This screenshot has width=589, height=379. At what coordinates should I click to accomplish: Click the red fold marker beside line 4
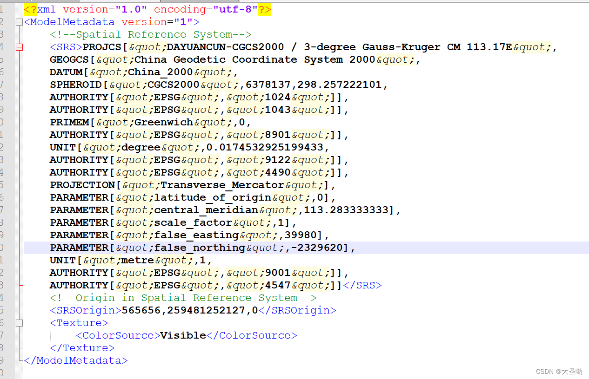[19, 46]
